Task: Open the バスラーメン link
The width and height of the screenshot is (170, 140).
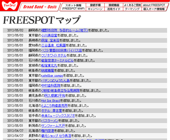Action: pyautogui.click(x=50, y=121)
